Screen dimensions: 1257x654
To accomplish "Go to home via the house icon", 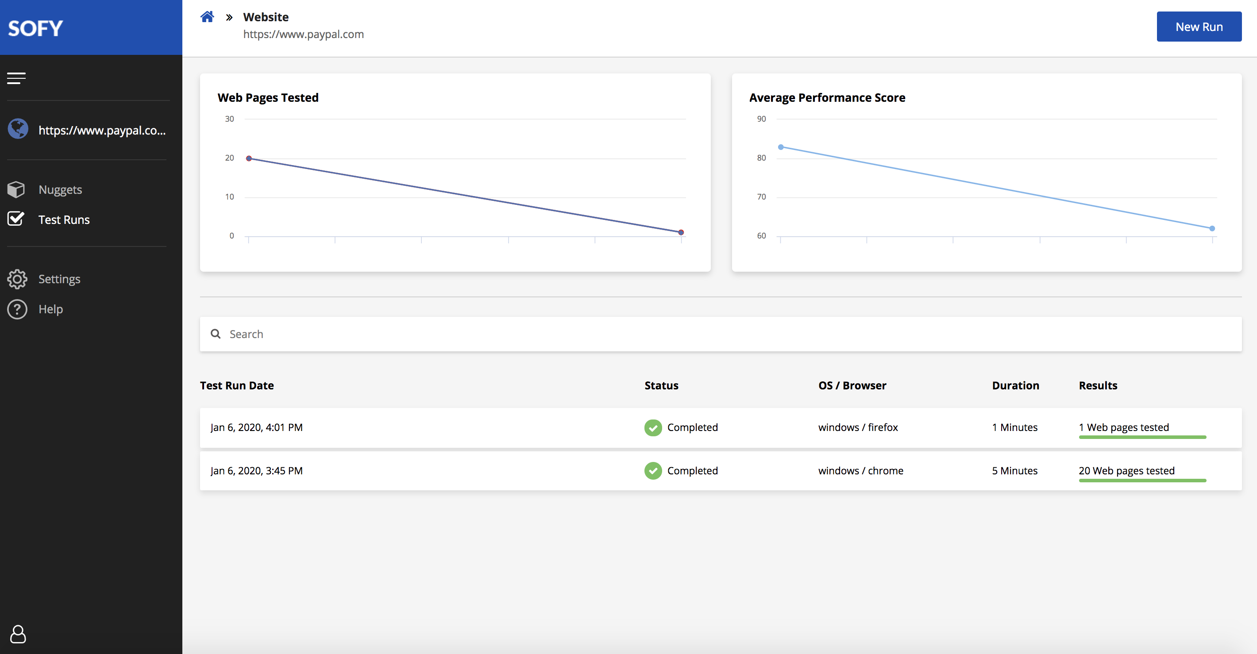I will pyautogui.click(x=208, y=17).
